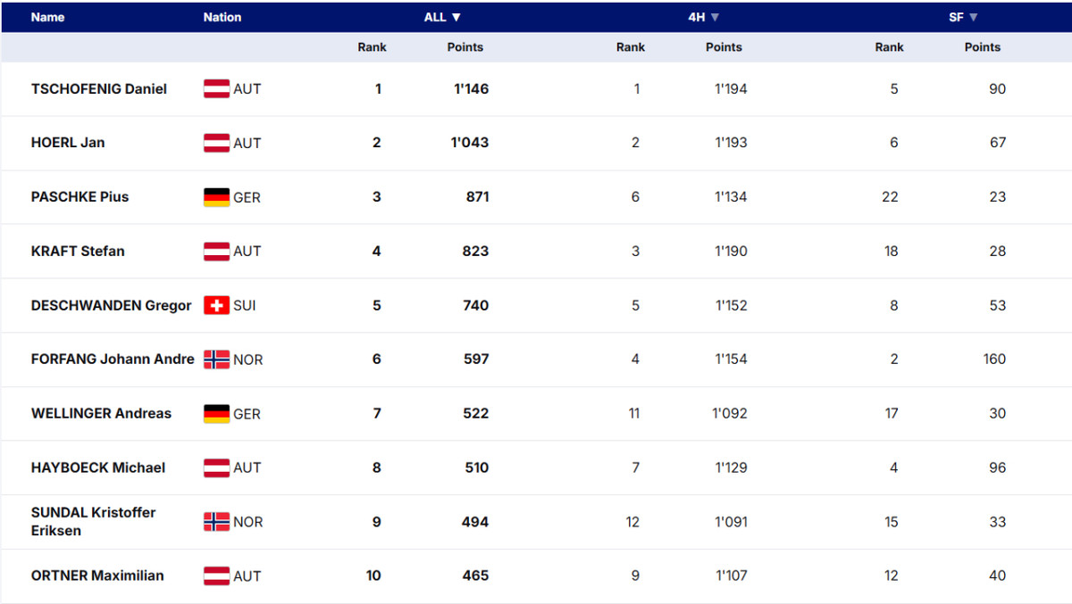Click the Nation column header
Screen dimensions: 1072x604
tap(222, 17)
